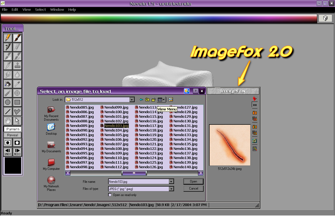Click the file list scroll right arrow
335x216 pixels.
(x=200, y=173)
